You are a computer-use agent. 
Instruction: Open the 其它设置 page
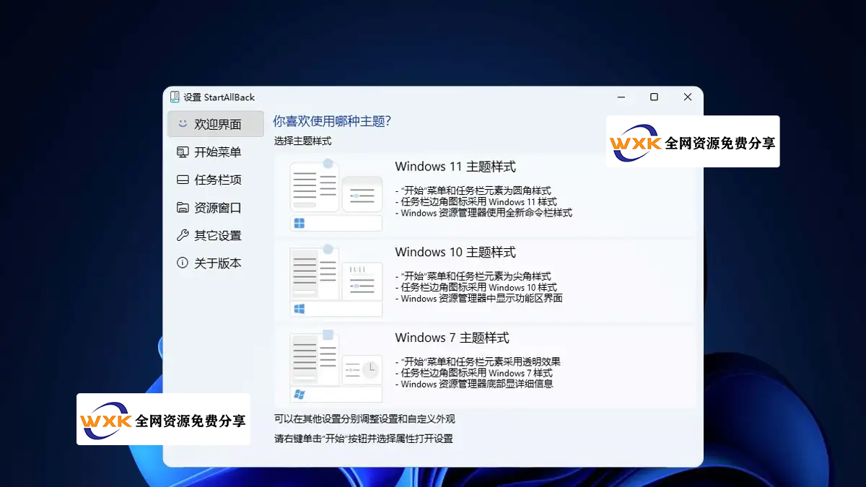click(216, 235)
